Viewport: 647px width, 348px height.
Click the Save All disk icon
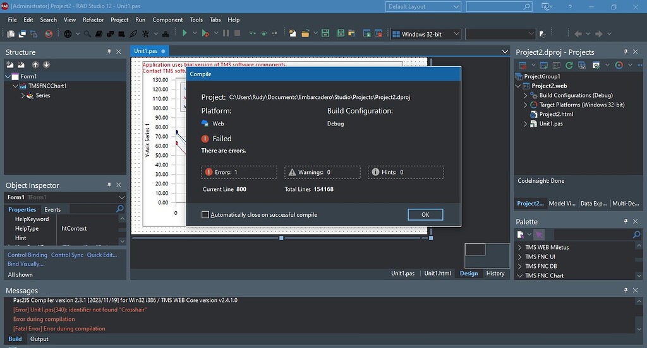[341, 33]
